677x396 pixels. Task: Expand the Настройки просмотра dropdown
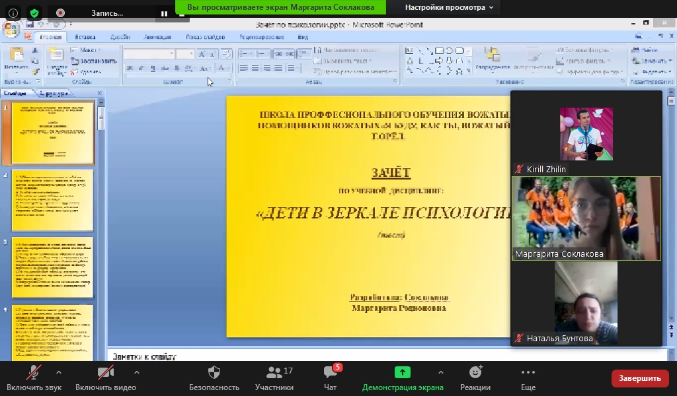(449, 7)
